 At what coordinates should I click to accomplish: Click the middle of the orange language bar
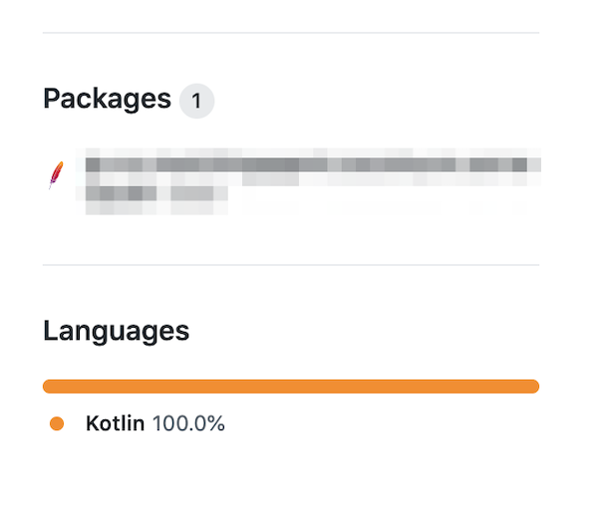coord(291,387)
